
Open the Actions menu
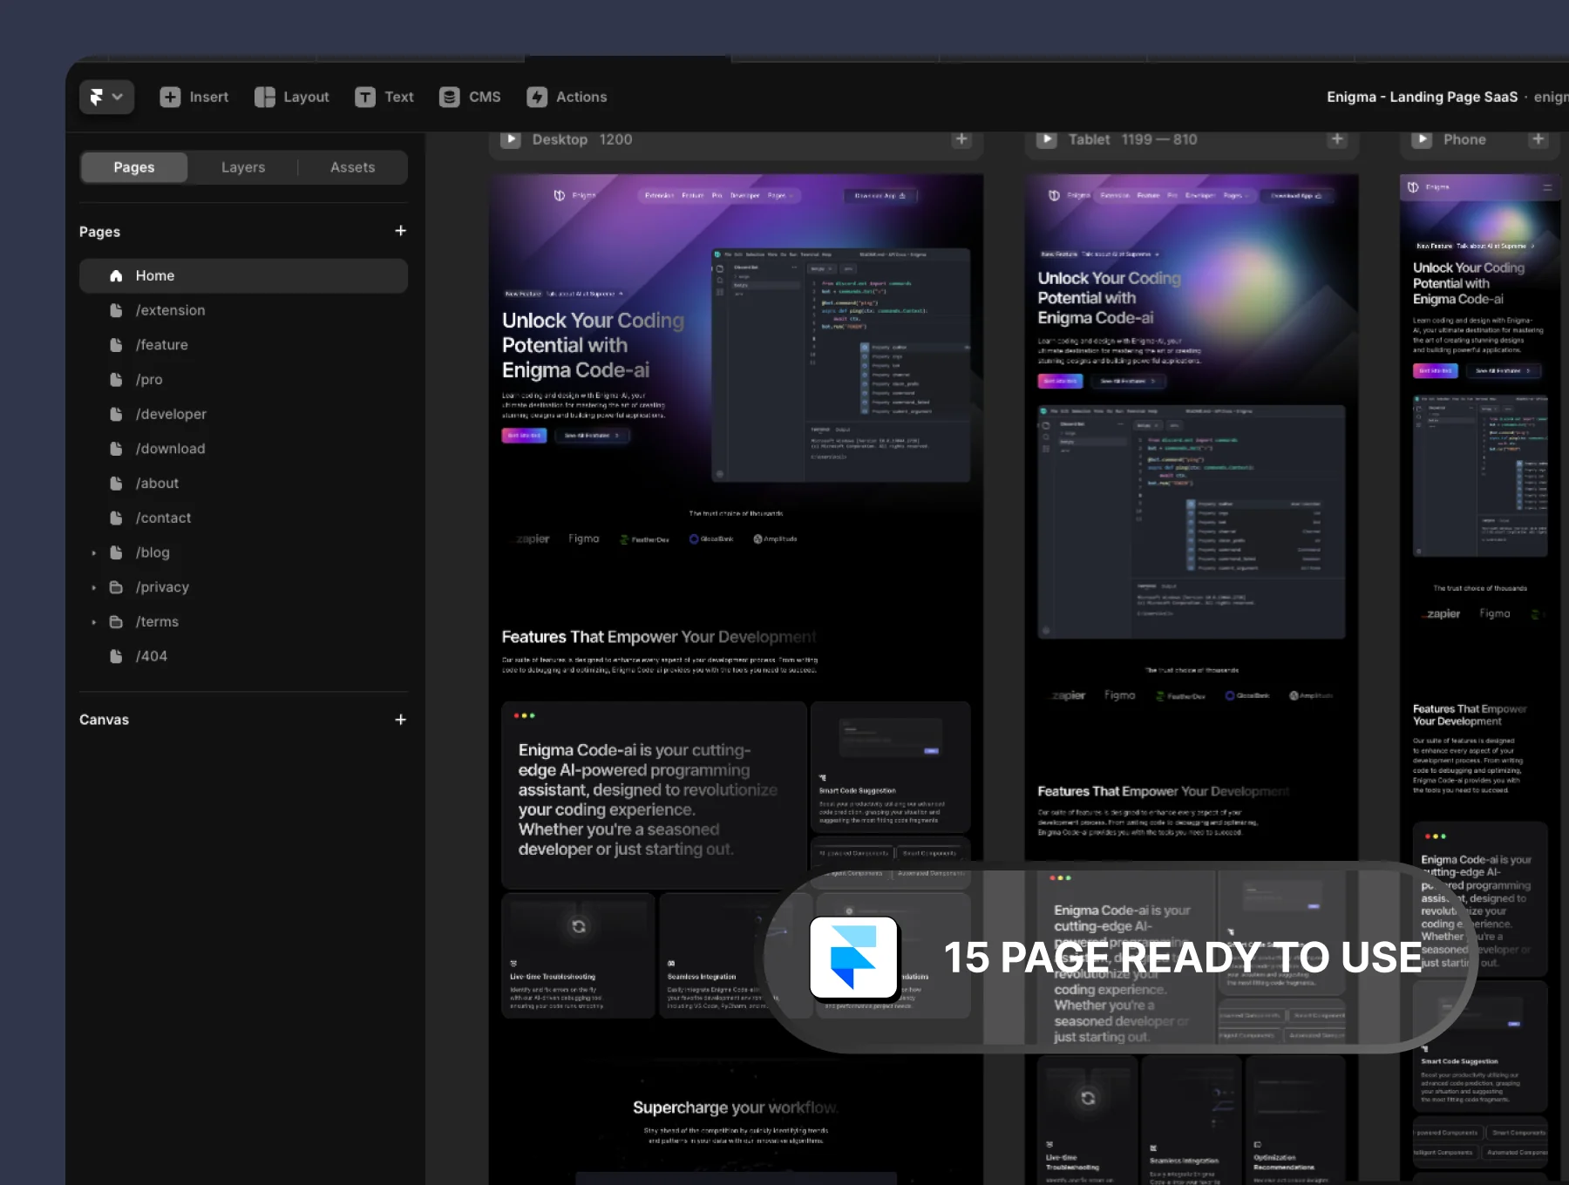pos(567,97)
